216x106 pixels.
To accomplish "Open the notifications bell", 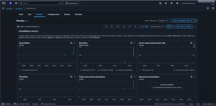I will pos(166,3).
